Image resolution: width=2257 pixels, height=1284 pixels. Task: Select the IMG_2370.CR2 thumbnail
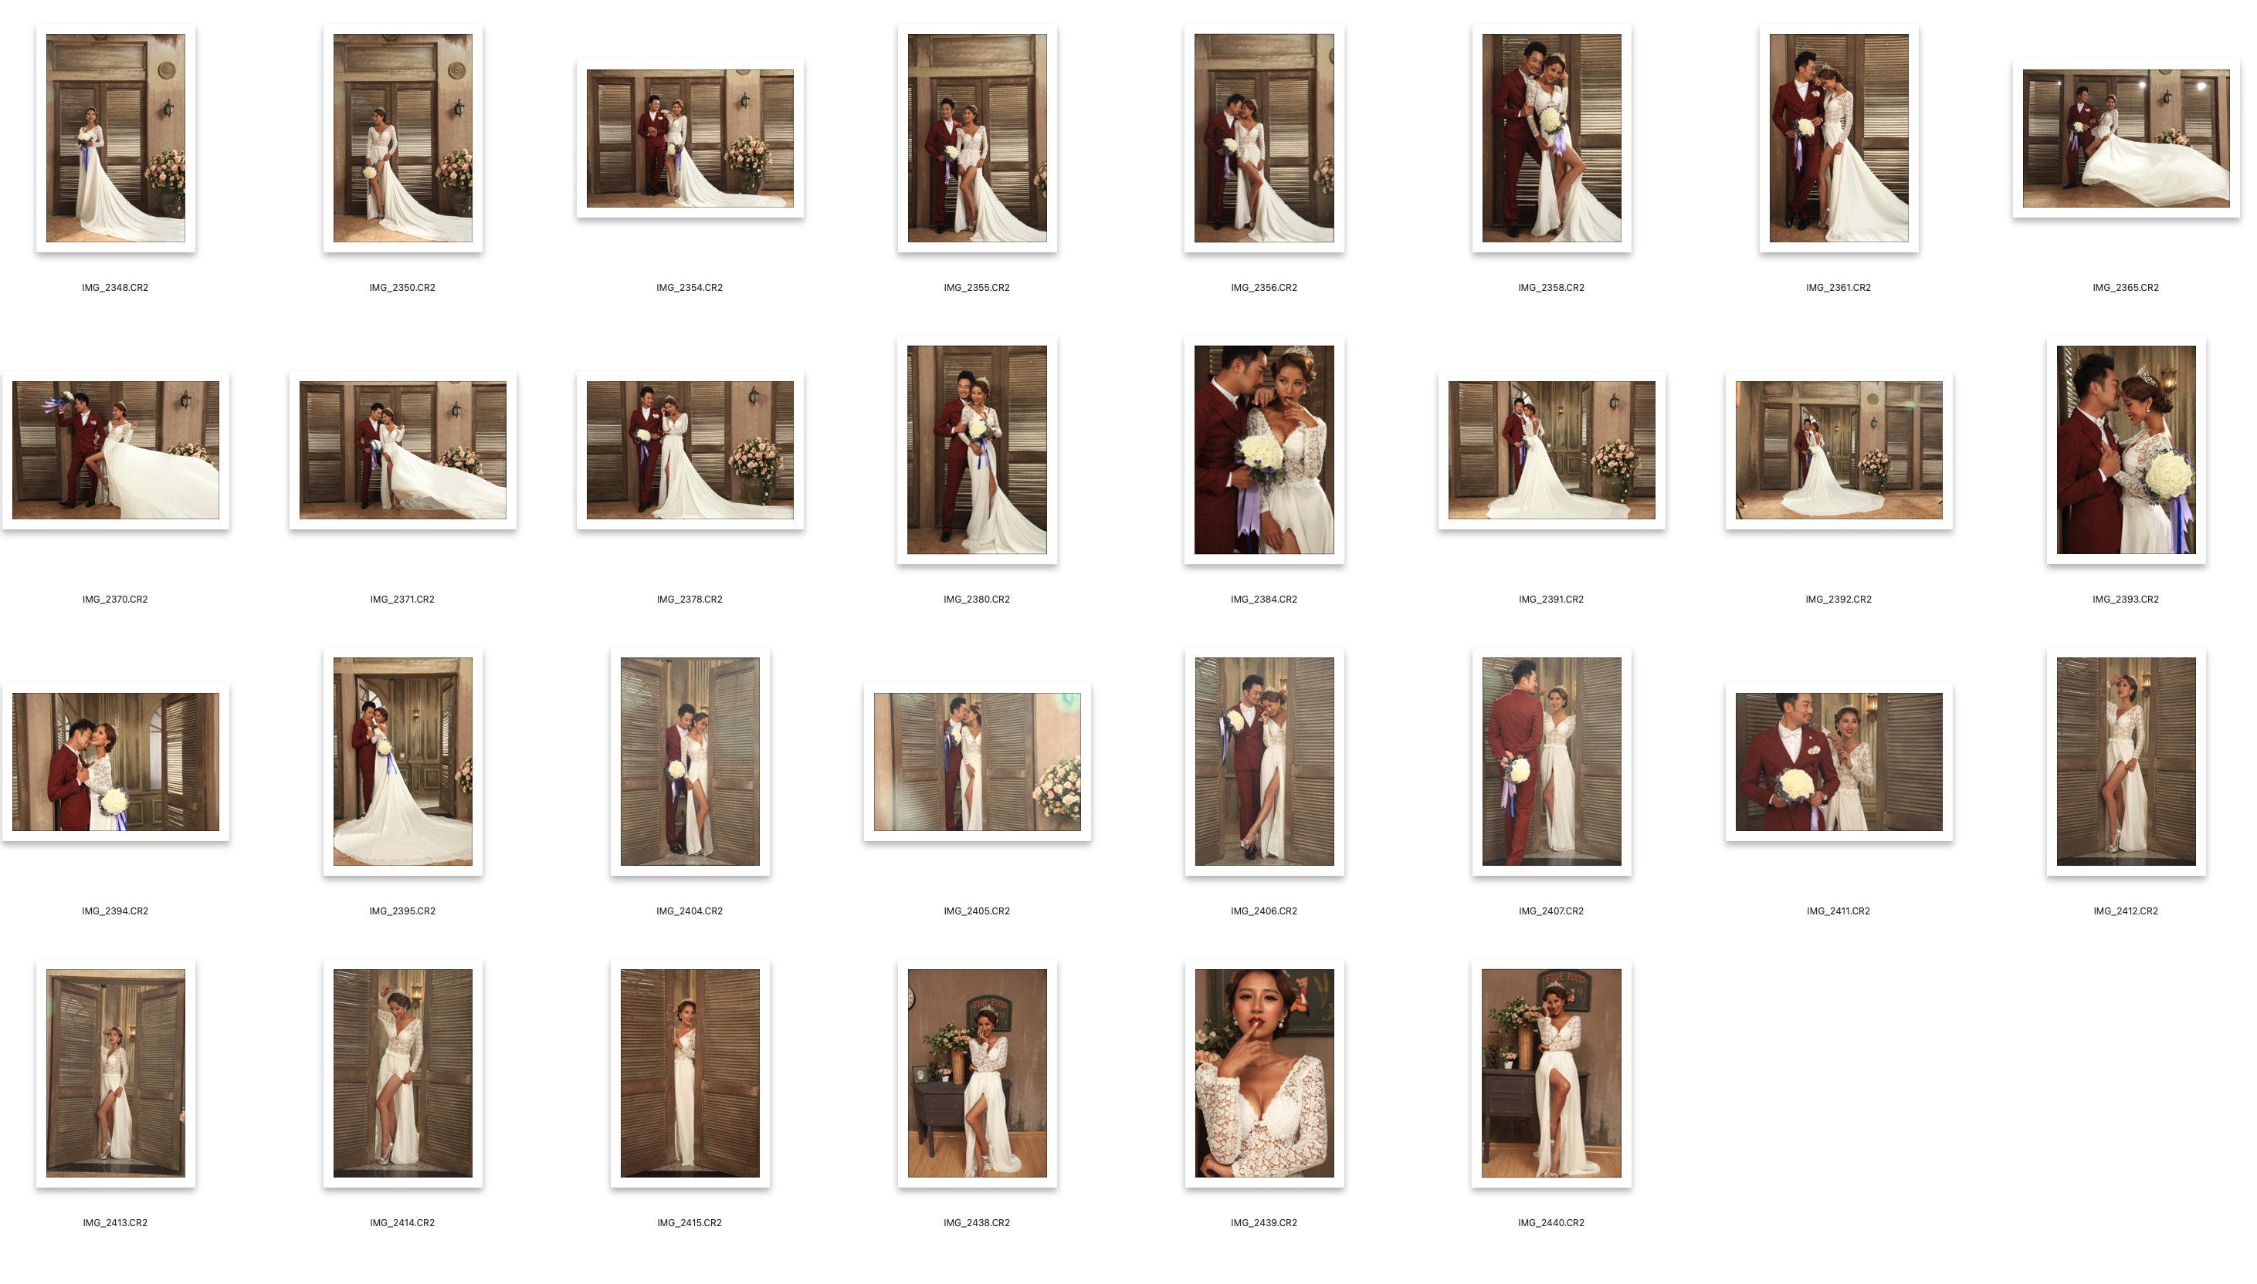click(x=116, y=450)
